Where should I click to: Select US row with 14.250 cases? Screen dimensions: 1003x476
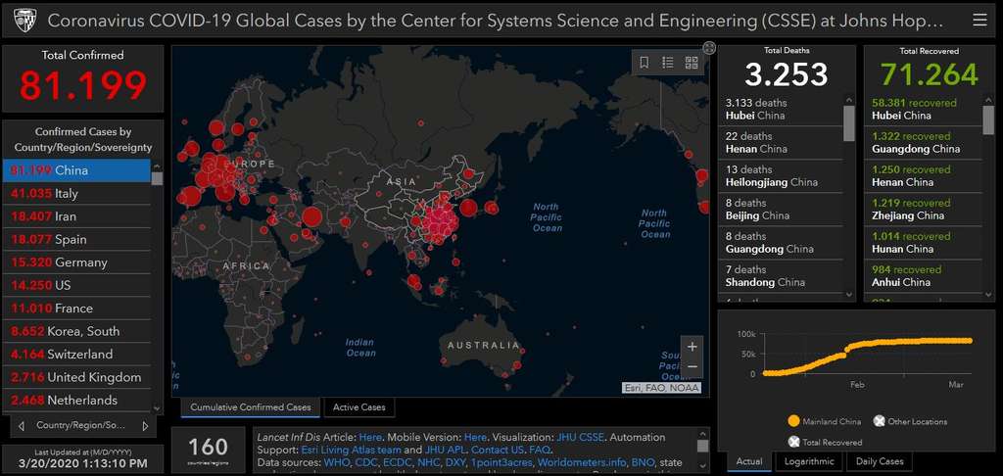tap(76, 285)
